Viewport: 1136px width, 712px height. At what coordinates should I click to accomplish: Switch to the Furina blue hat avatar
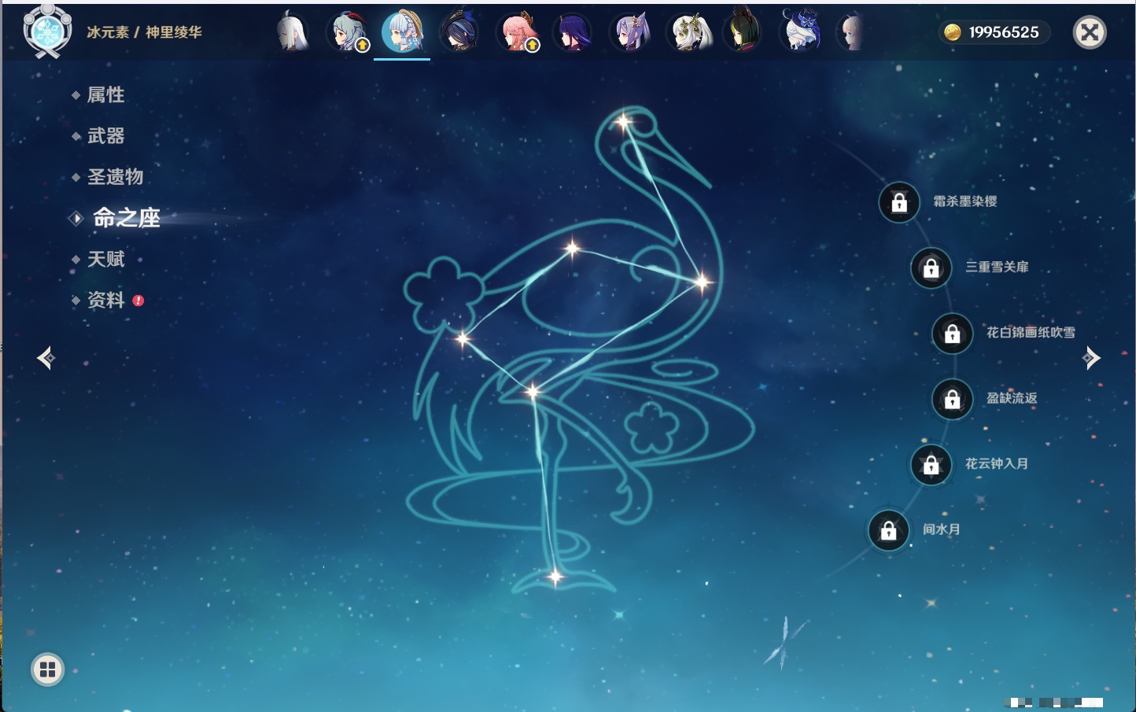pos(802,32)
